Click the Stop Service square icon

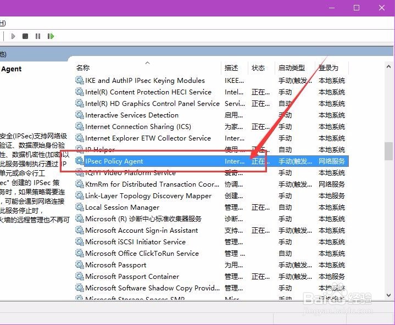pyautogui.click(x=25, y=36)
